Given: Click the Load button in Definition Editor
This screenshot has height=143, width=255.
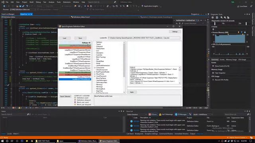Looking at the screenshot, I should click(65, 38).
